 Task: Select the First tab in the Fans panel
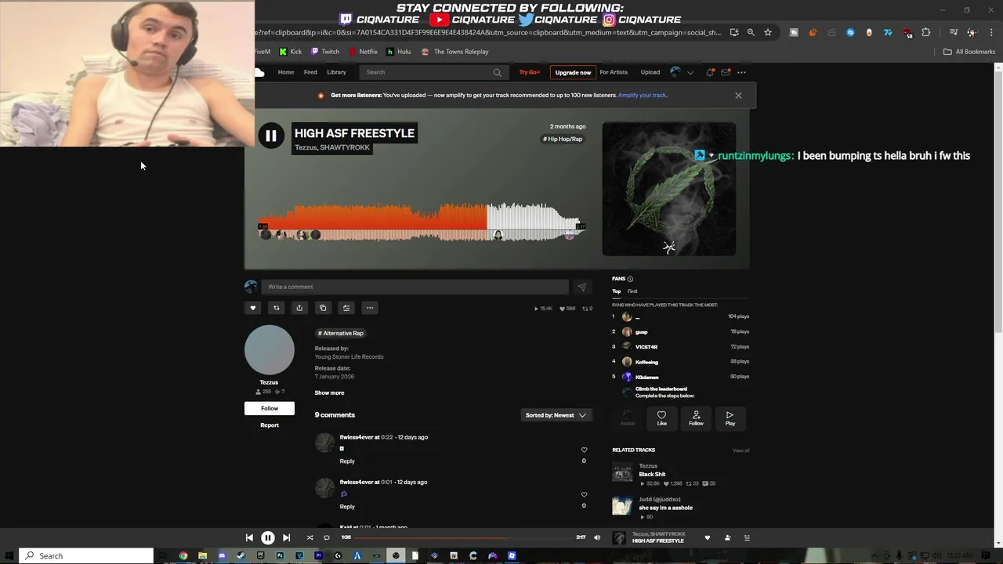(632, 291)
